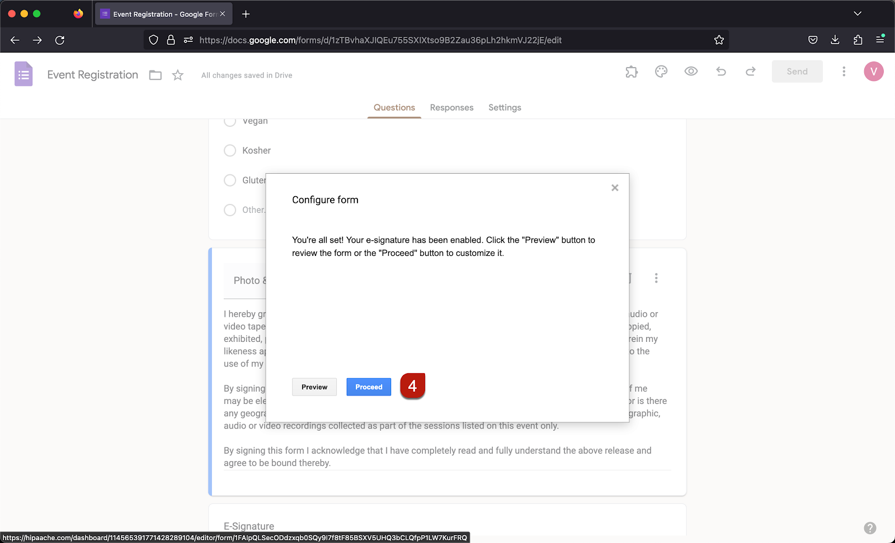Click inside the browser address bar

(392, 40)
